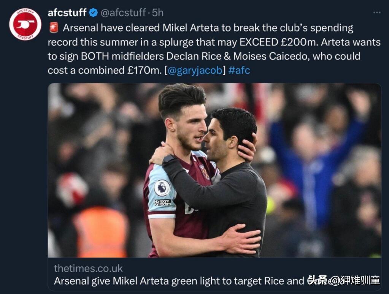Open the thetimes.co.uk domain link
Screen dimensions: 389x294
click(88, 269)
